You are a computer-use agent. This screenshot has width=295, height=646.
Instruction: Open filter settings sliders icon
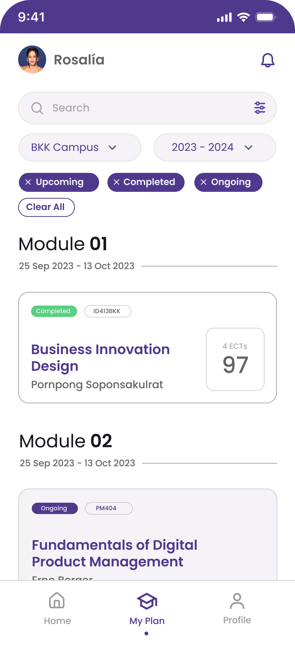[x=260, y=108]
